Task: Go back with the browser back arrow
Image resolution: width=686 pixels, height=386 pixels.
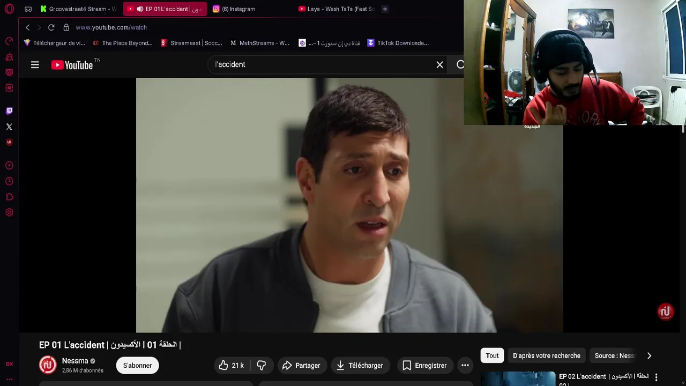Action: [x=27, y=27]
